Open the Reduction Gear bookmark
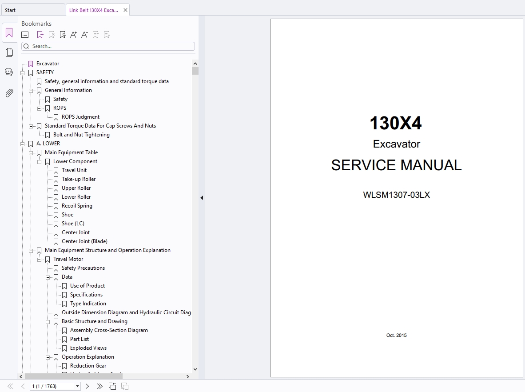 pos(88,366)
